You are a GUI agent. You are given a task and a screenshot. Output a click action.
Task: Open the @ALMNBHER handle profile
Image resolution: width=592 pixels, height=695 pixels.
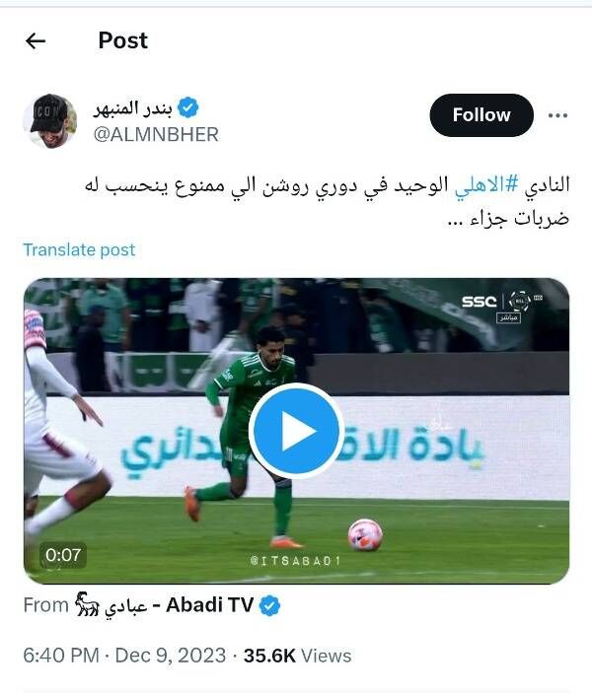tap(156, 135)
